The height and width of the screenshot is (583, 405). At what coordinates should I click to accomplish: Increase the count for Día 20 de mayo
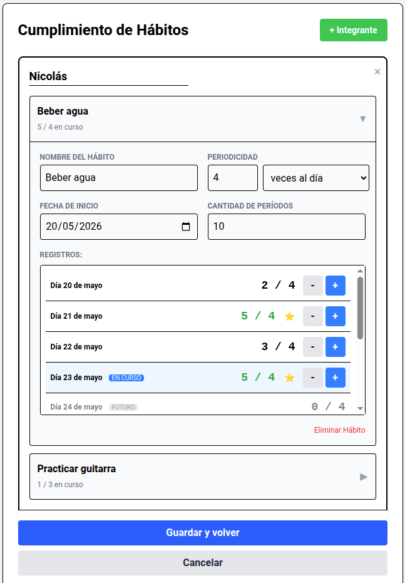click(336, 286)
